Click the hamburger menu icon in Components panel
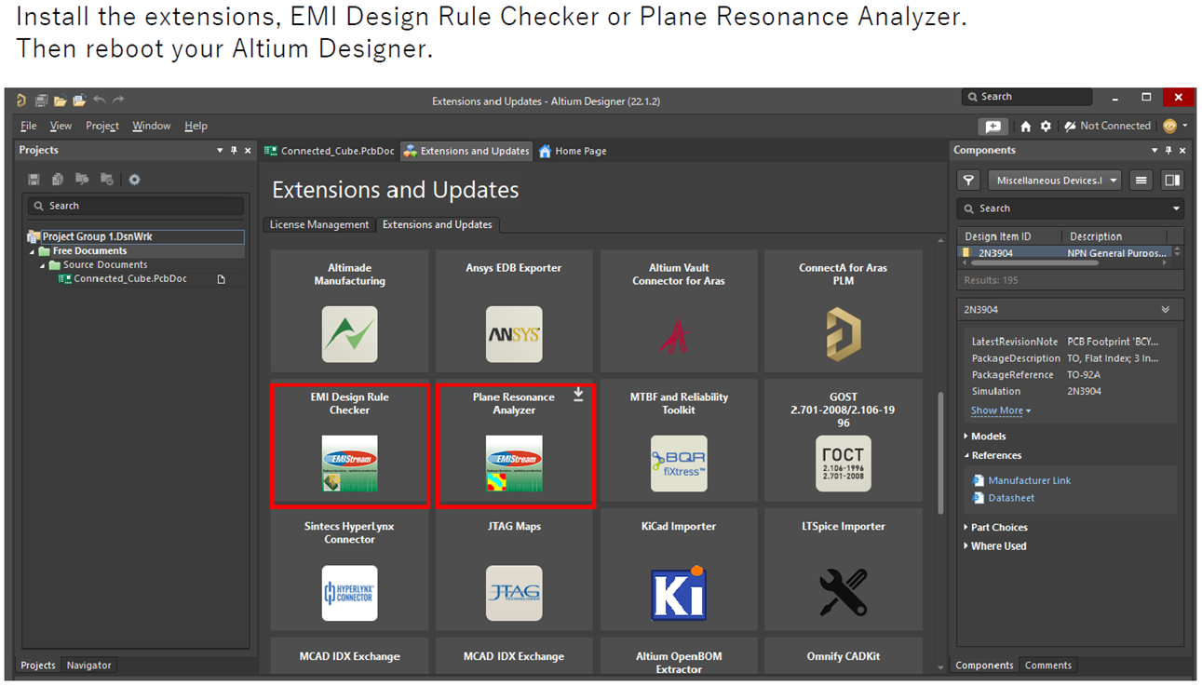The image size is (1202, 686). [1141, 181]
